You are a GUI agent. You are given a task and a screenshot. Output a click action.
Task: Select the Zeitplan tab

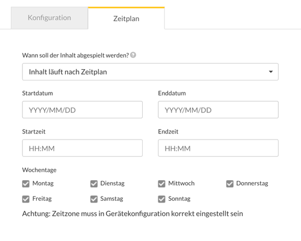126,19
